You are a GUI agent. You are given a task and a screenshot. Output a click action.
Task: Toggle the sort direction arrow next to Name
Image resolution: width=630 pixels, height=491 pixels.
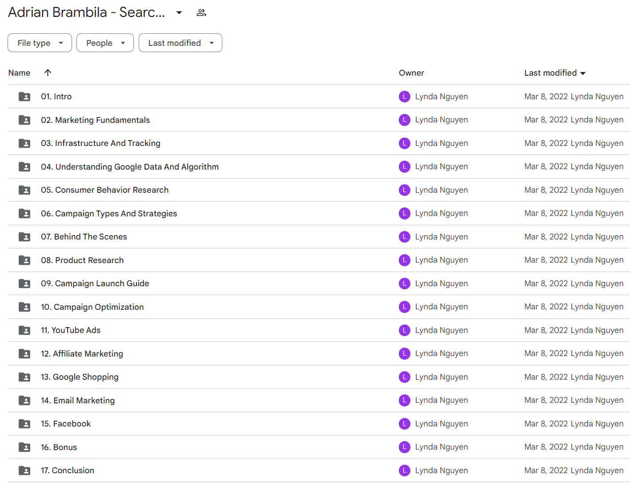pyautogui.click(x=48, y=73)
